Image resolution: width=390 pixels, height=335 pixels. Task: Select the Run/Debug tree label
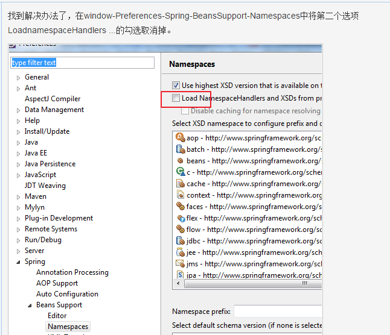click(43, 240)
